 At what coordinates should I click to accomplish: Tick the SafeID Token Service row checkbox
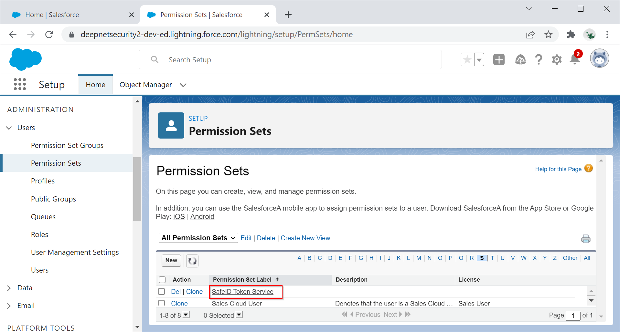162,292
